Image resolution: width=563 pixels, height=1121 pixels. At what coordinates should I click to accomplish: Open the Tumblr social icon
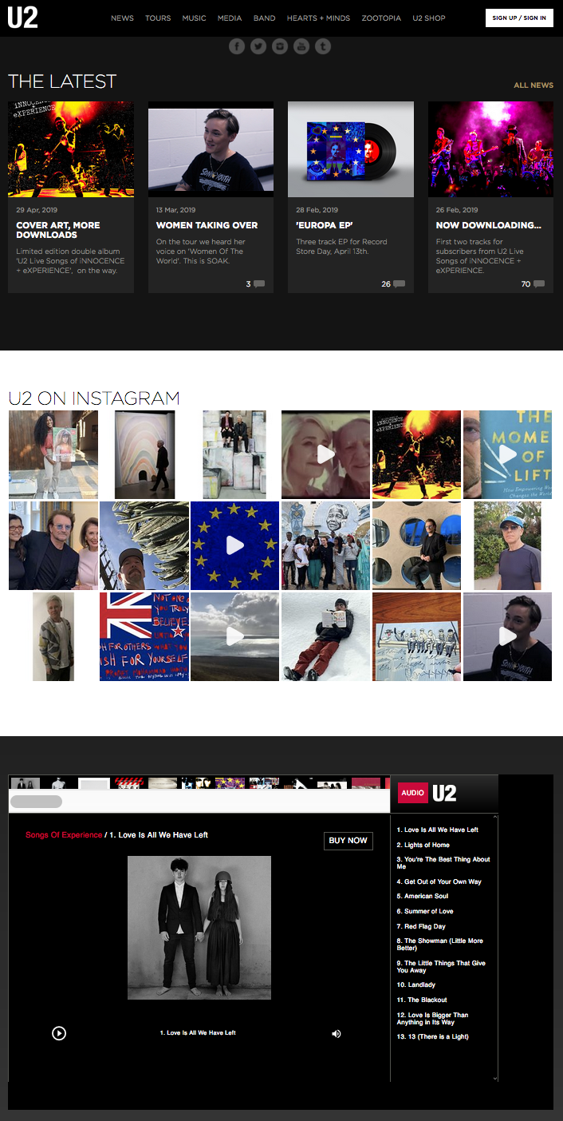coord(322,46)
